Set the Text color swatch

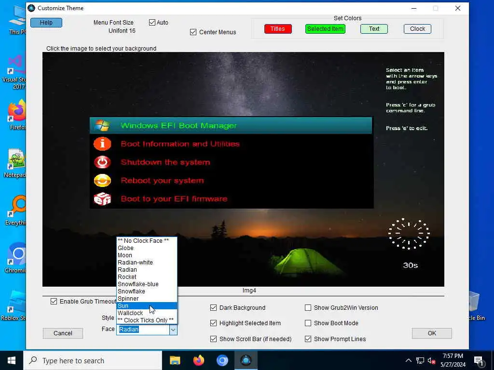pyautogui.click(x=374, y=29)
